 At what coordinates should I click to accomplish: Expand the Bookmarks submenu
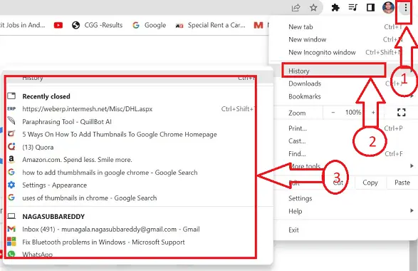[x=344, y=96]
